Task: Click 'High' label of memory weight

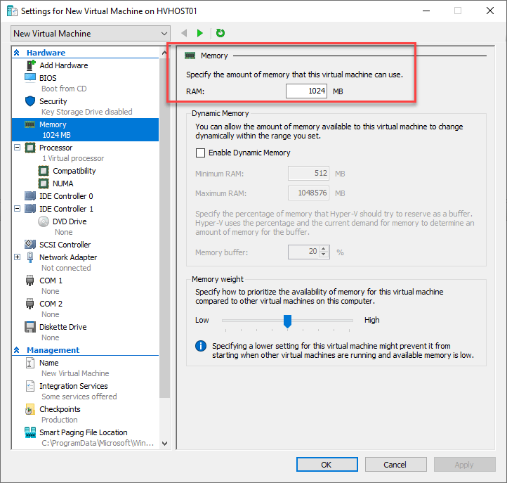Action: pos(372,320)
